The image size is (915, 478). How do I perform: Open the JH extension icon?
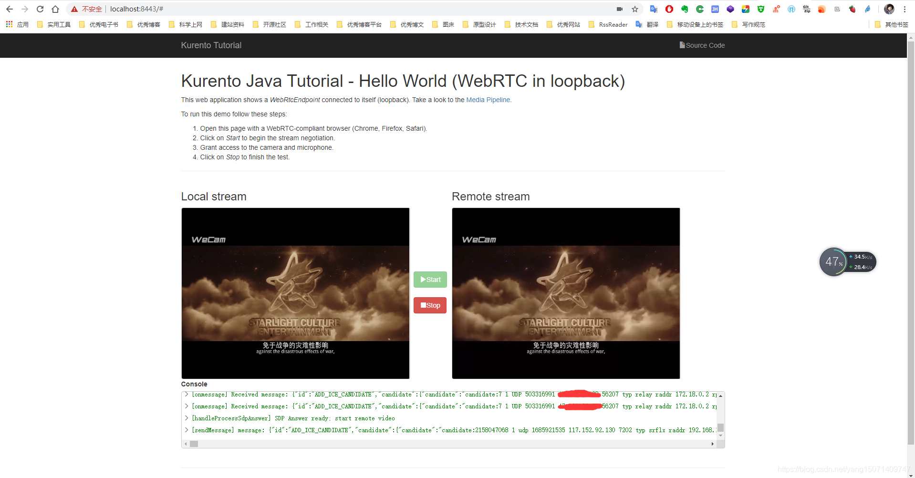coord(715,9)
